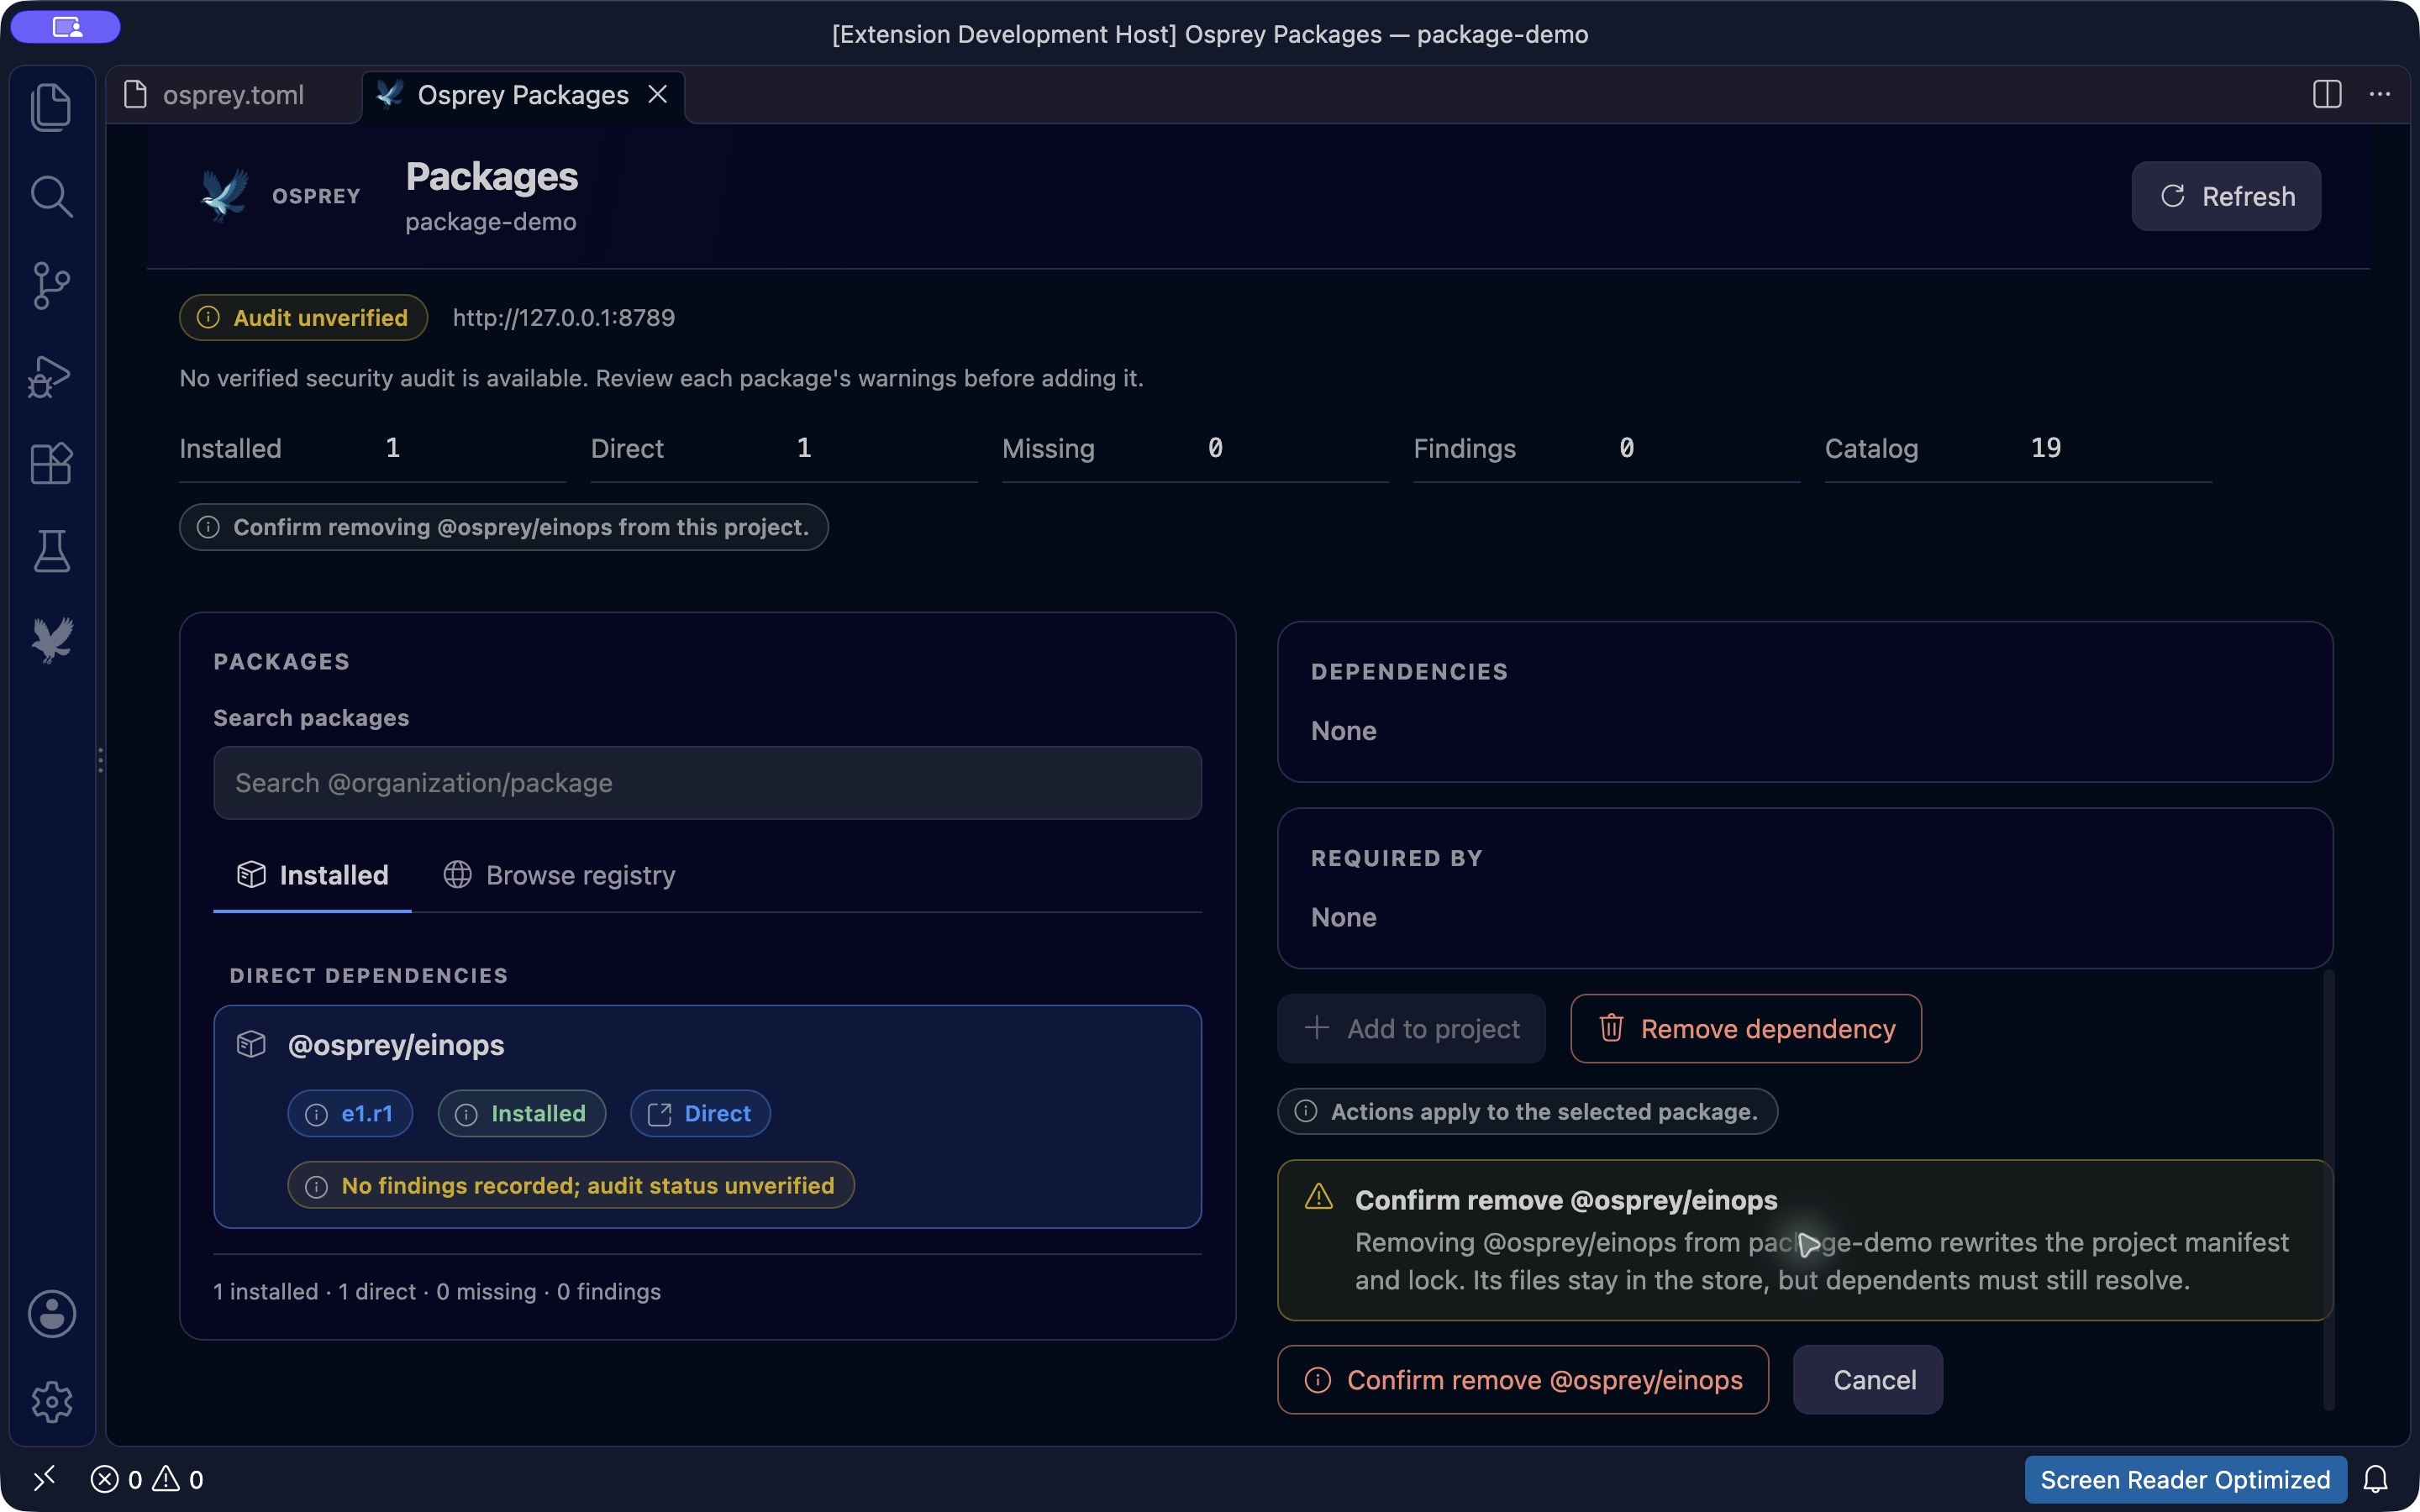Click the disabled Add to project button
This screenshot has height=1512, width=2420.
tap(1411, 1028)
